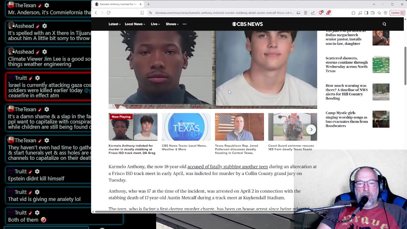Open the share icon in the address bar
407x229 pixels.
click(313, 13)
